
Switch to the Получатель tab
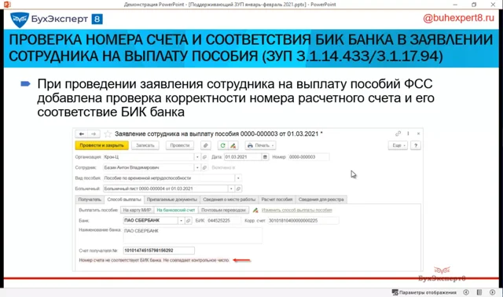[x=90, y=200]
